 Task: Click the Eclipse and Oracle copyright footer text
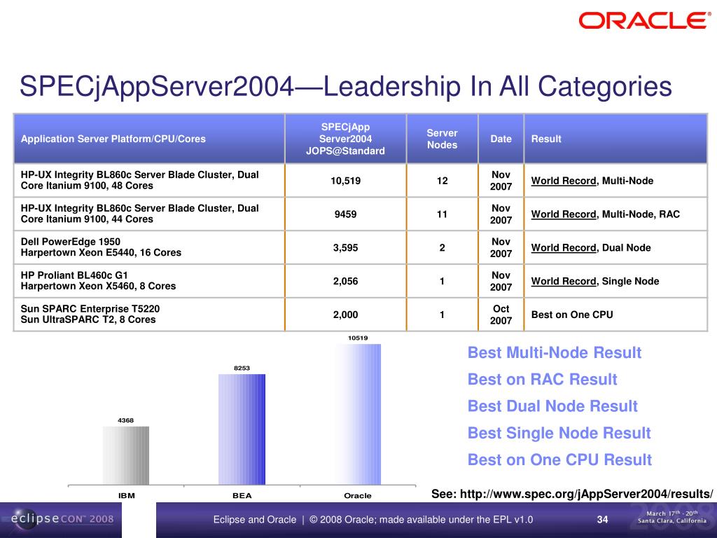[373, 519]
